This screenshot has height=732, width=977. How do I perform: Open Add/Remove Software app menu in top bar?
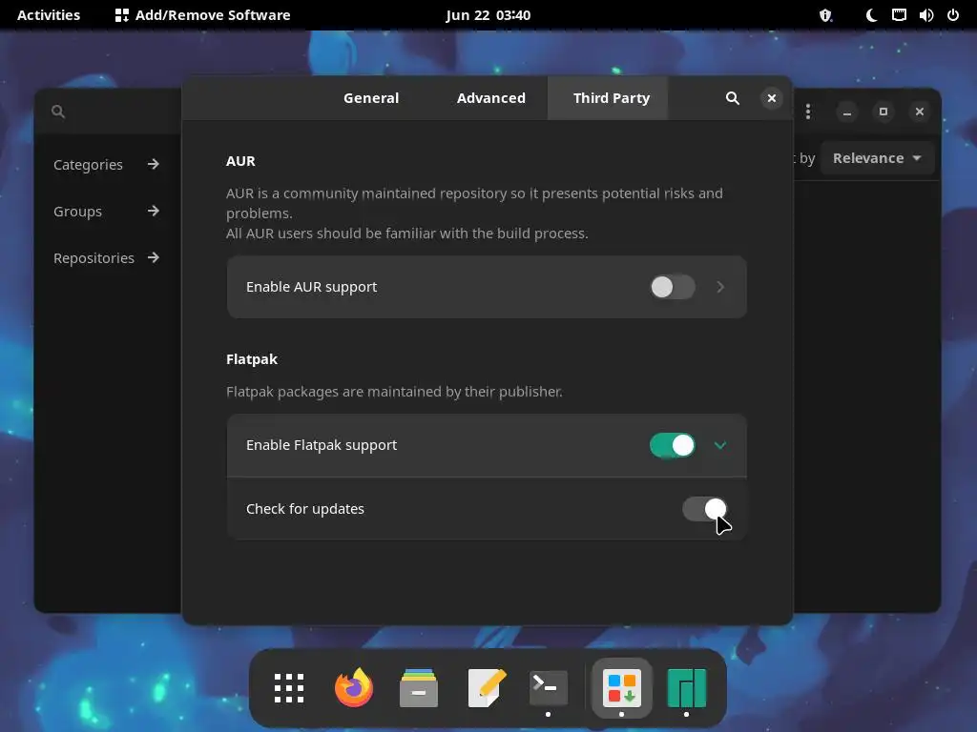[x=202, y=15]
